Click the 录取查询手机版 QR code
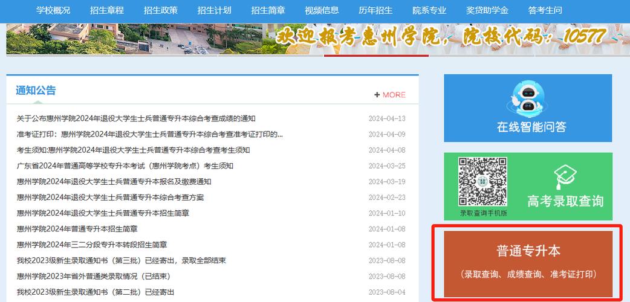Screen dimensions: 630x302 click(x=482, y=182)
